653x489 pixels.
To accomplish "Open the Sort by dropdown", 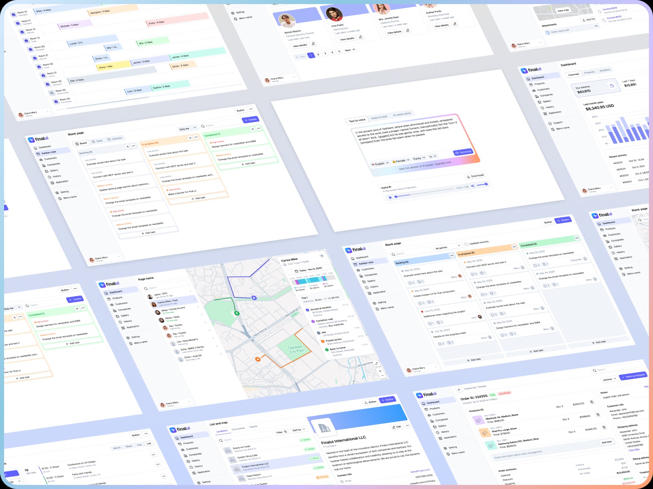I will 299,430.
